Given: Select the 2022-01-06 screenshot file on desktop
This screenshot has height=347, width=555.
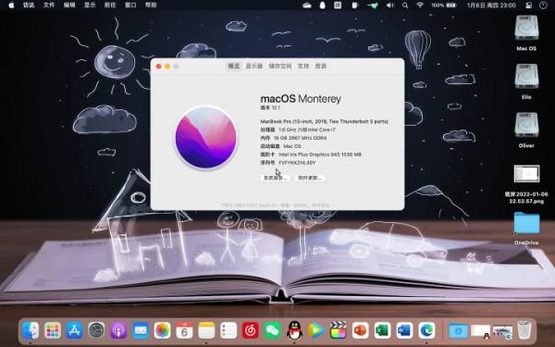Looking at the screenshot, I should tap(526, 184).
